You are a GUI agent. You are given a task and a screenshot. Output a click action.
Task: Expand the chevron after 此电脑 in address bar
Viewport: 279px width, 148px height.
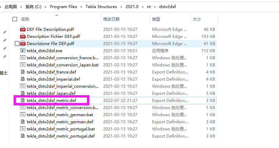pos(21,7)
